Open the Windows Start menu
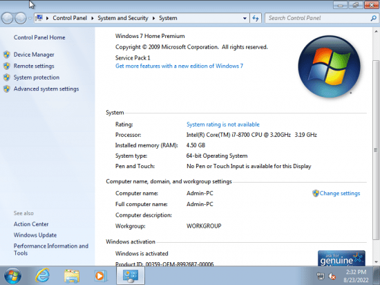 (x=12, y=276)
